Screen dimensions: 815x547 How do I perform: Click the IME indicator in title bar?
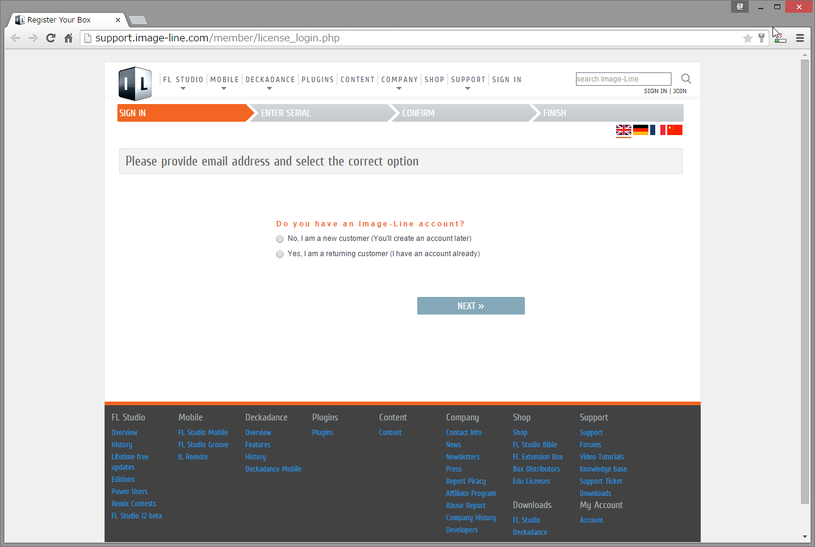point(740,7)
